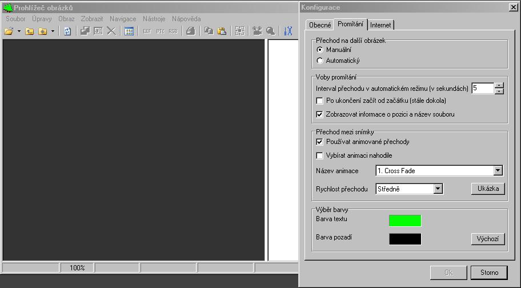
Task: Click the delete X icon
Action: tap(111, 31)
